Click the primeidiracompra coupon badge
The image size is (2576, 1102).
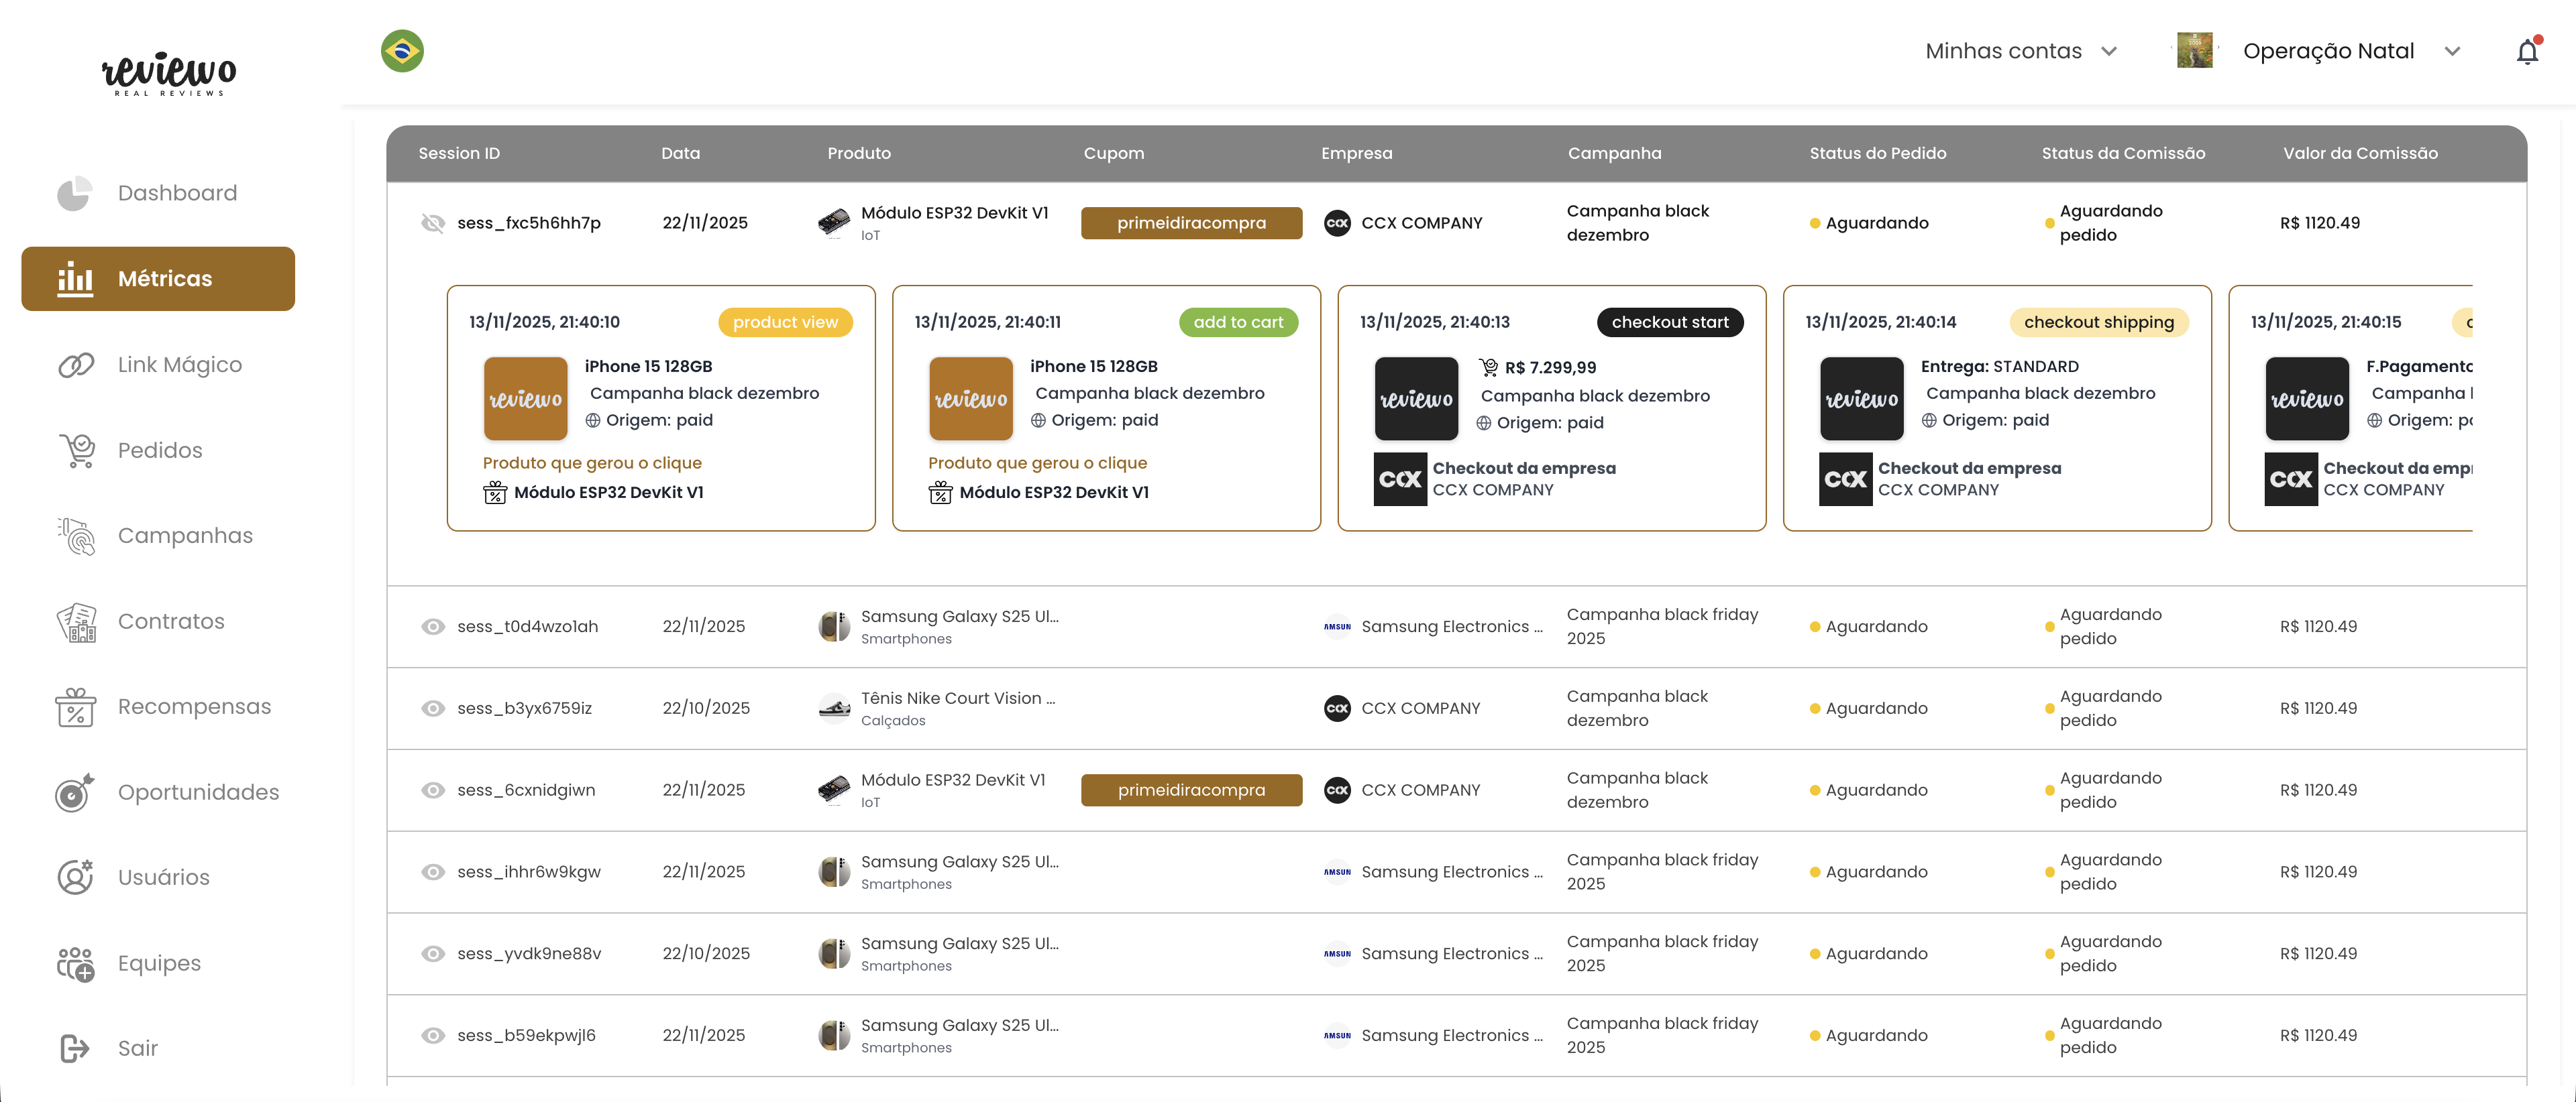click(x=1190, y=223)
